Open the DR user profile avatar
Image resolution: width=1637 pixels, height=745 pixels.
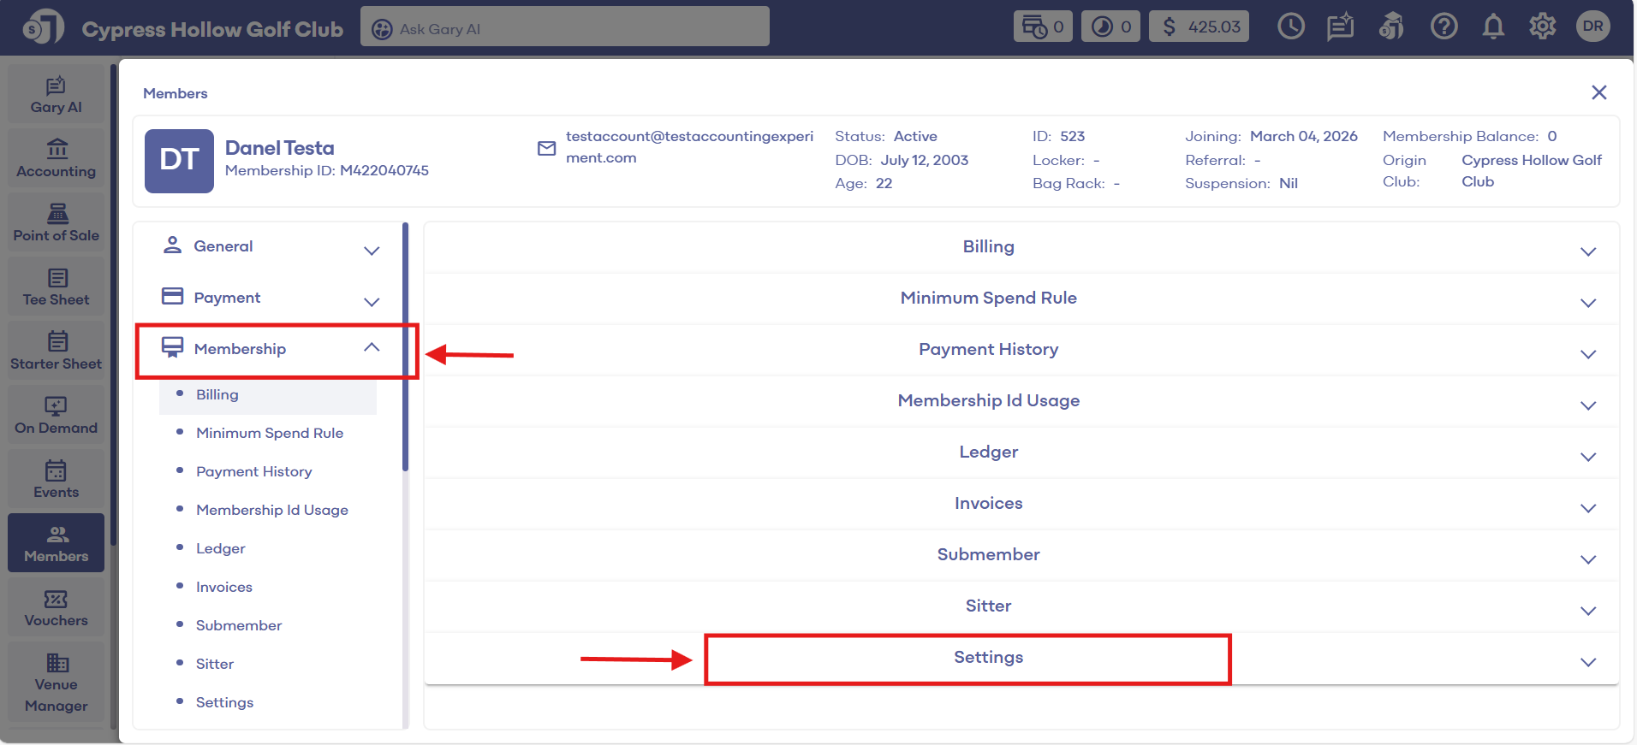(x=1592, y=27)
